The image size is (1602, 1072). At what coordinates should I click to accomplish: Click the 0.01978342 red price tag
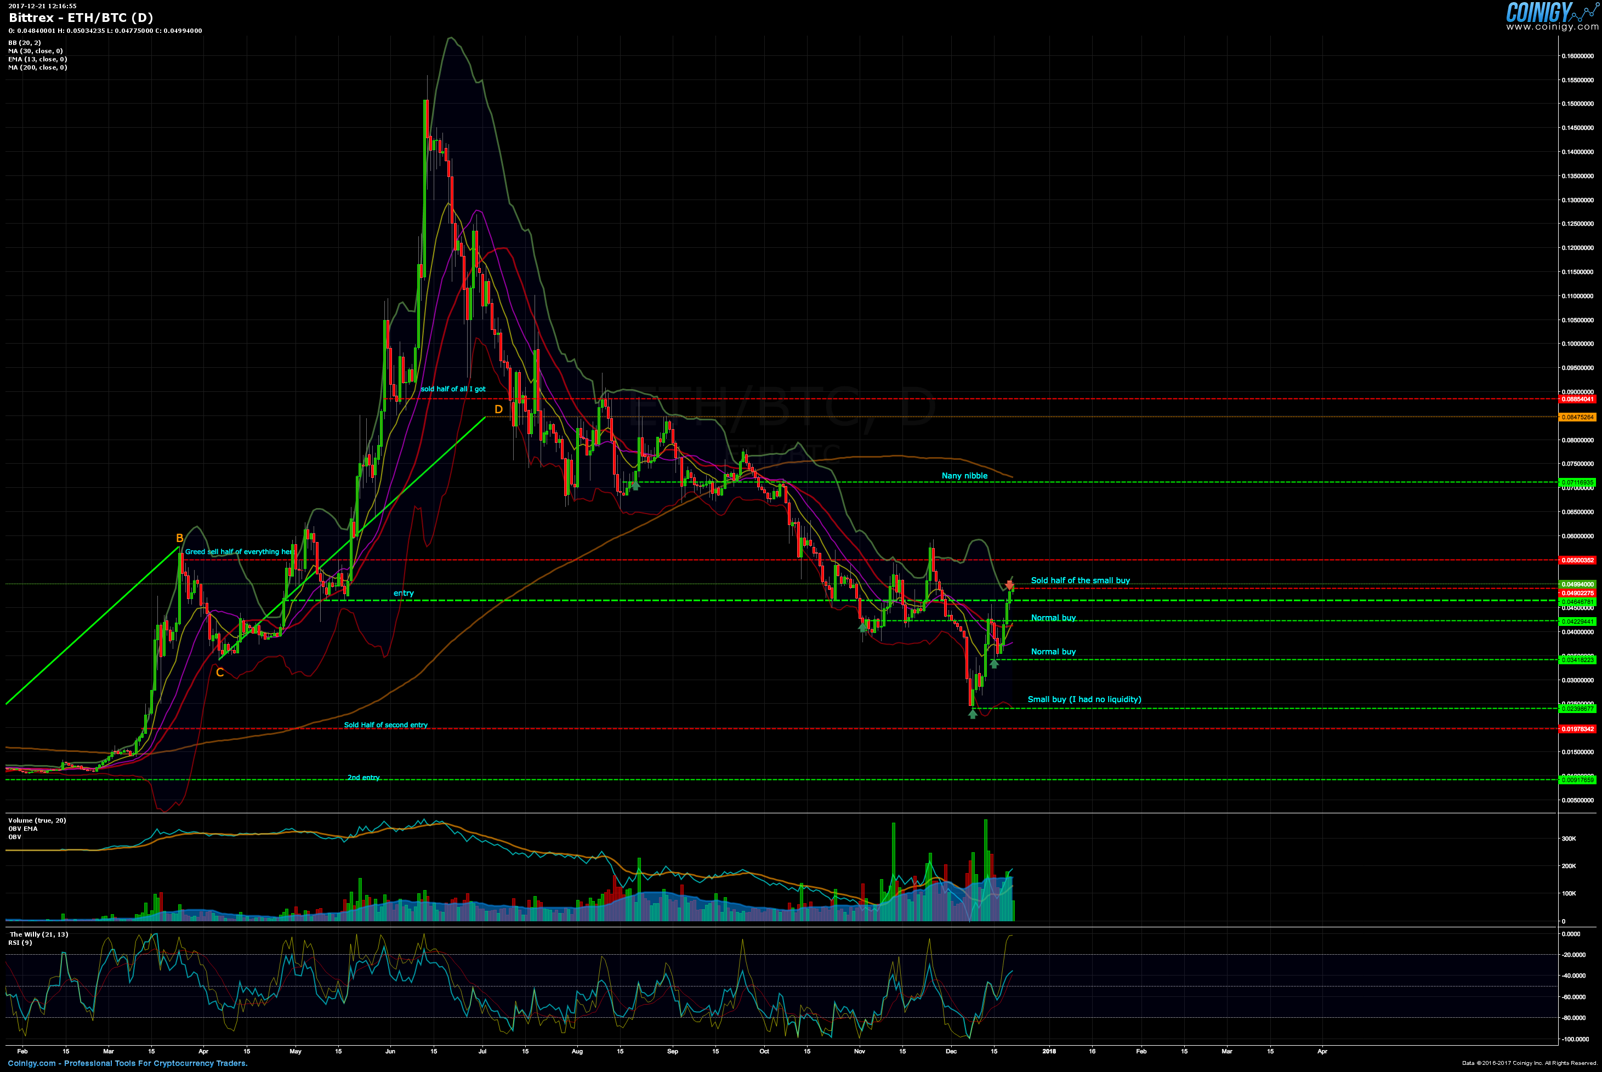[x=1578, y=729]
